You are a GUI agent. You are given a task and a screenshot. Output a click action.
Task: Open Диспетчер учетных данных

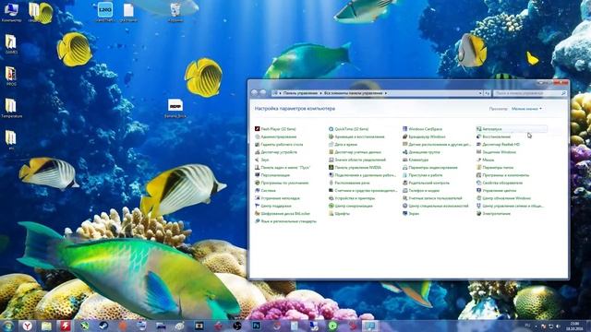pos(355,152)
